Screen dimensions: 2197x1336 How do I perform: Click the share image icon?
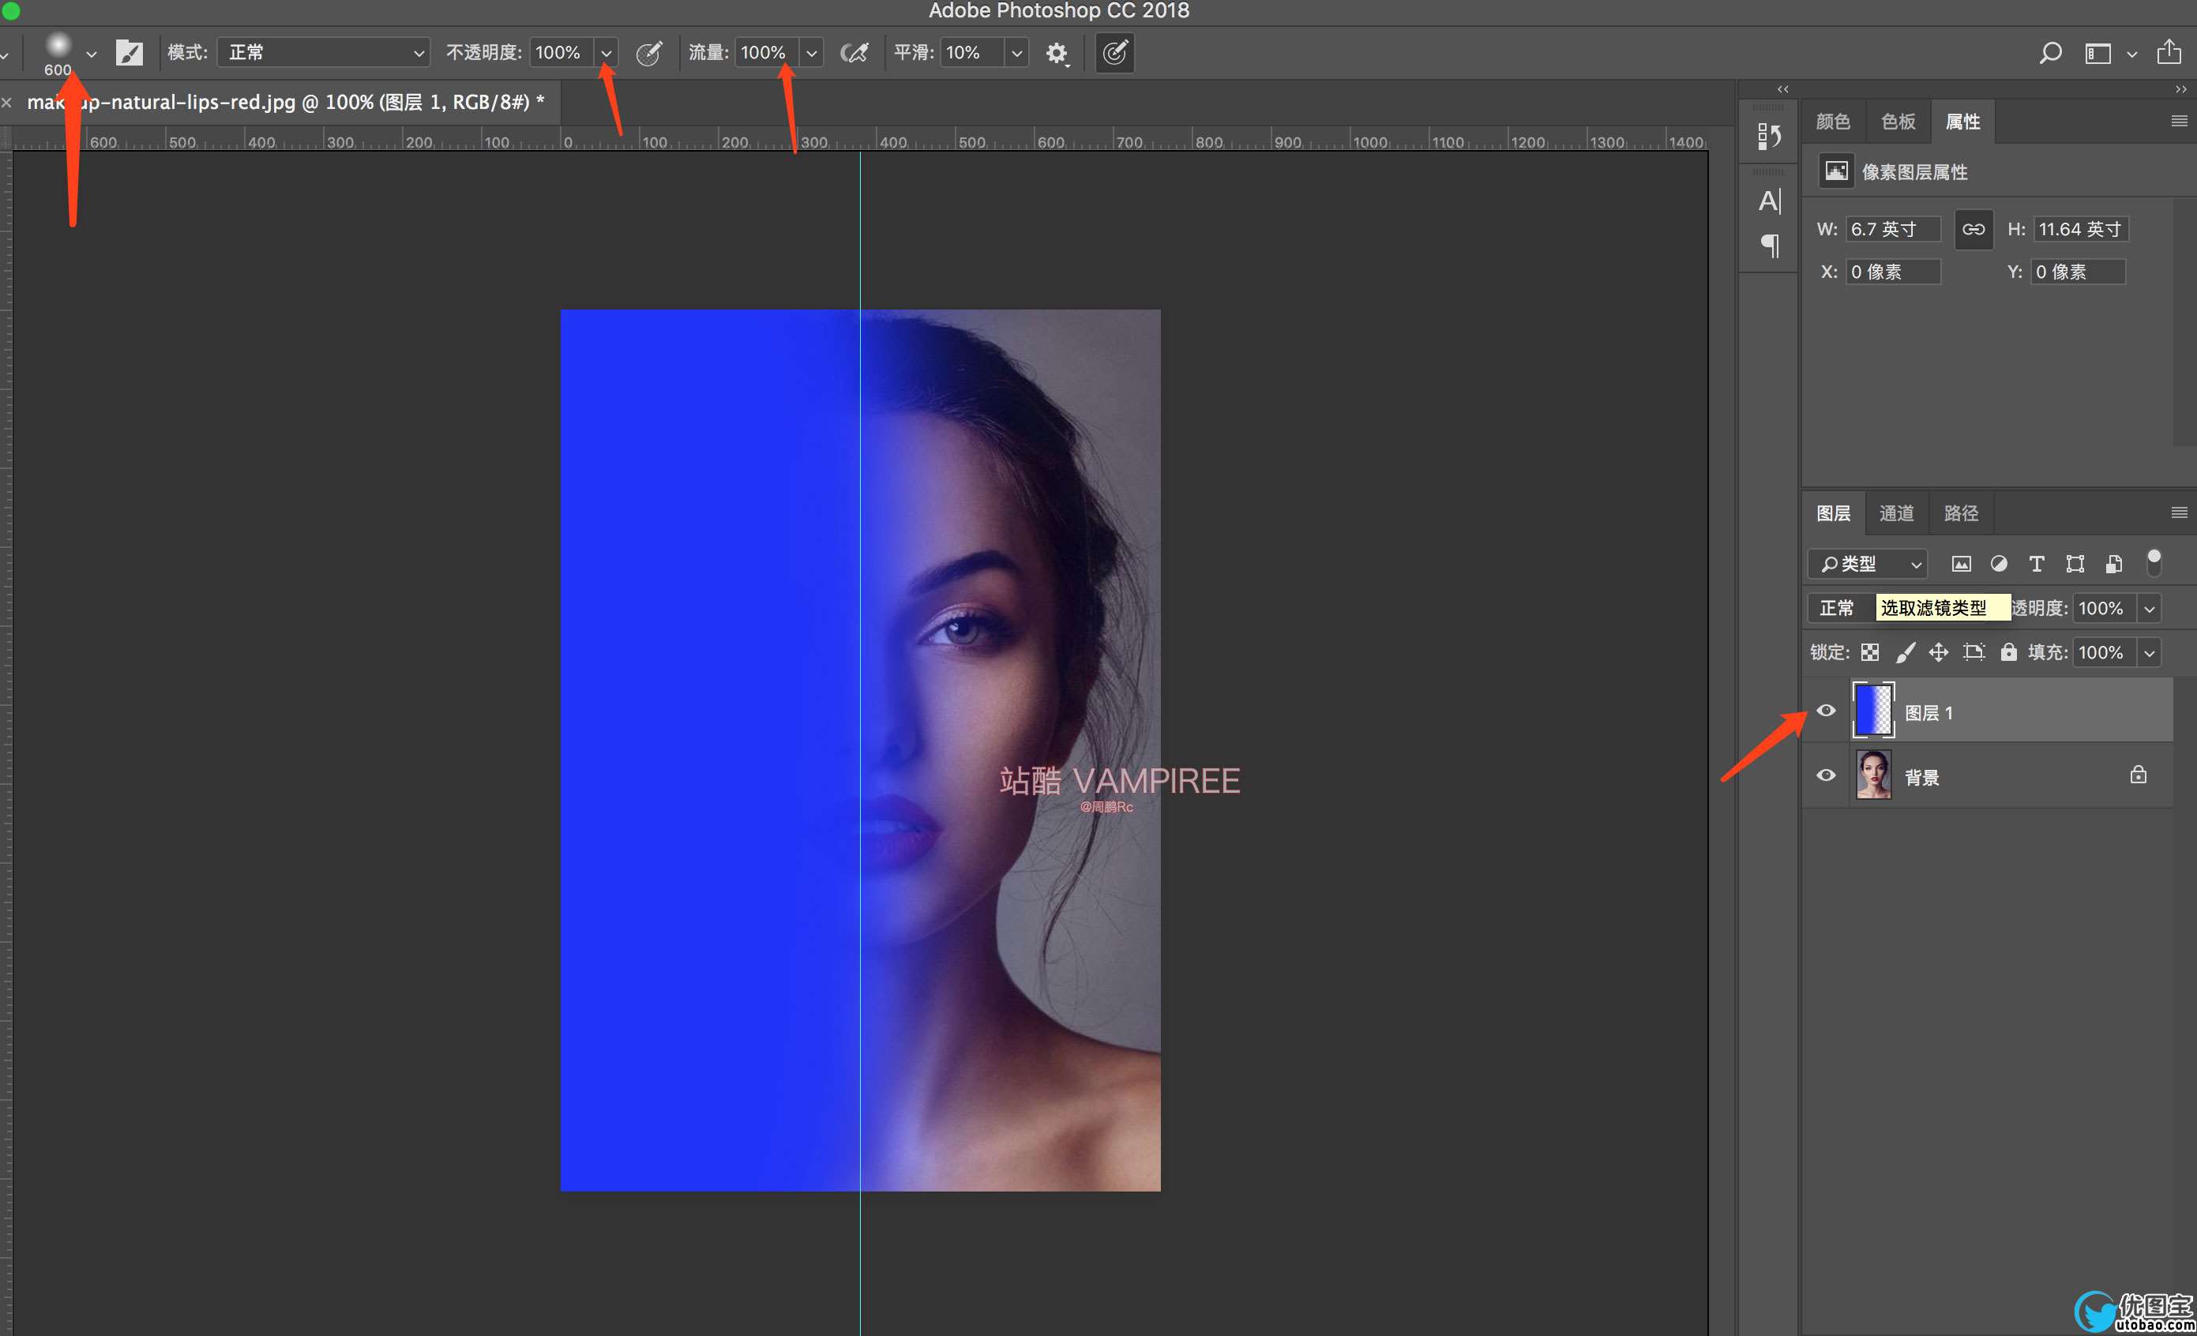click(2169, 51)
